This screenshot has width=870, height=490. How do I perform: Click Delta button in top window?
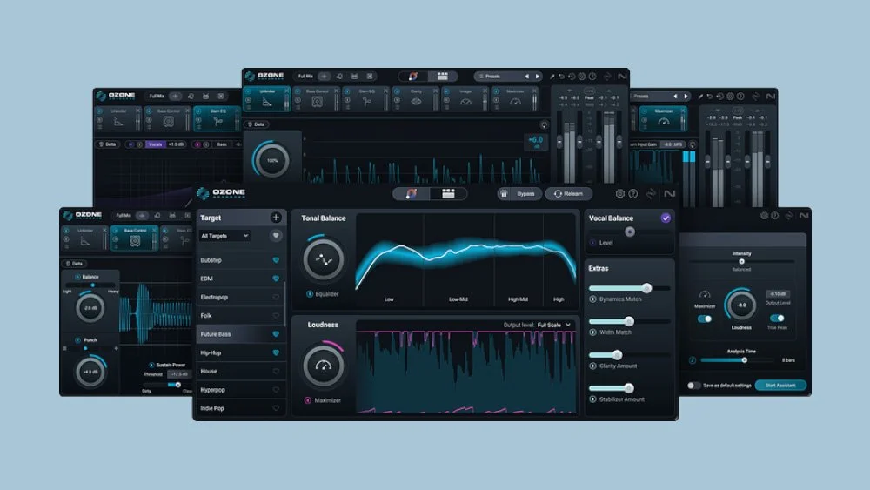click(x=257, y=124)
